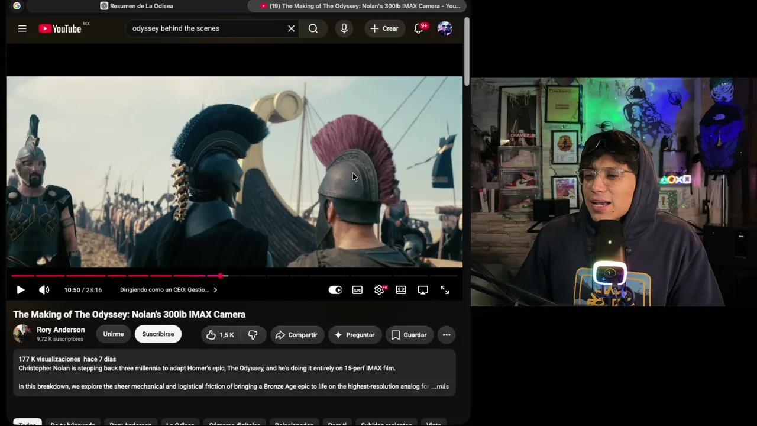
Task: Open the Rory Anderson channel name link
Action: (x=61, y=330)
